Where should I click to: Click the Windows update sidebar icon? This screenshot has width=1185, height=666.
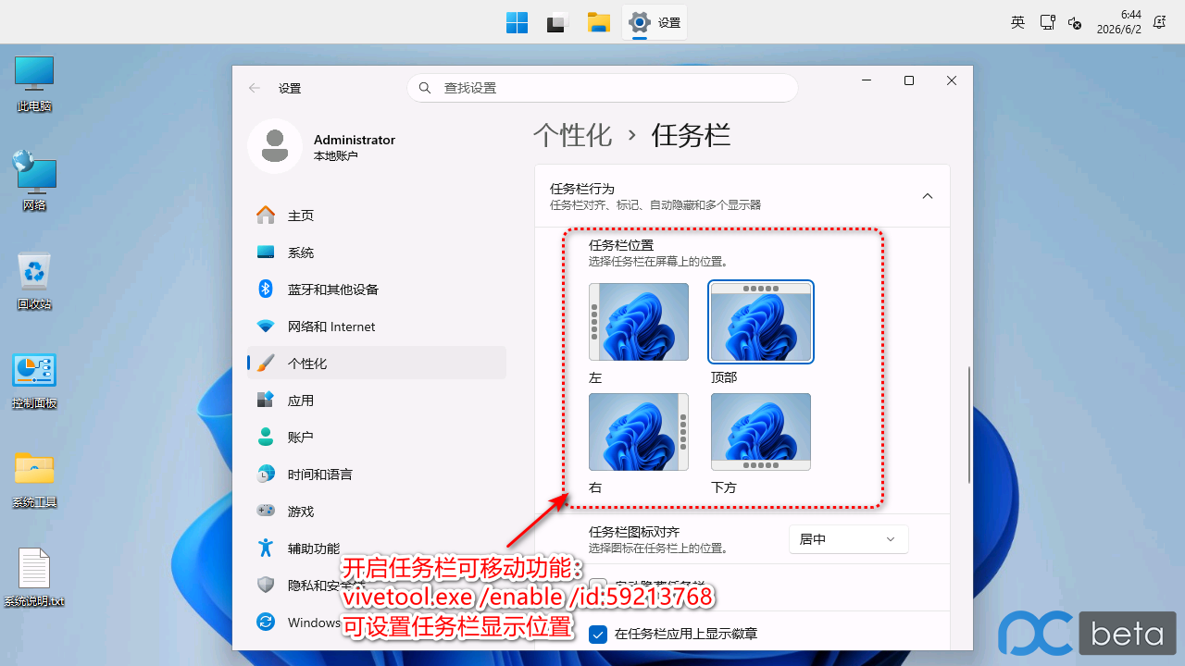click(x=266, y=623)
